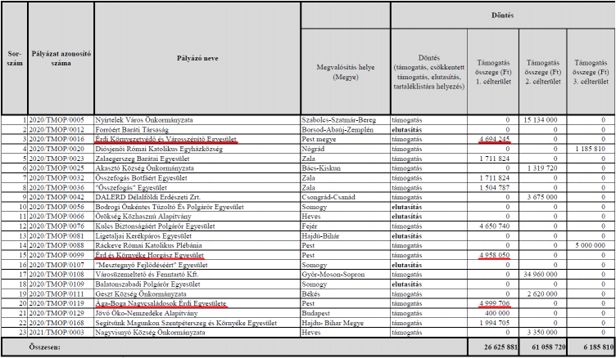
Task: Click the underlined amount 4 694 245
Action: pyautogui.click(x=494, y=138)
